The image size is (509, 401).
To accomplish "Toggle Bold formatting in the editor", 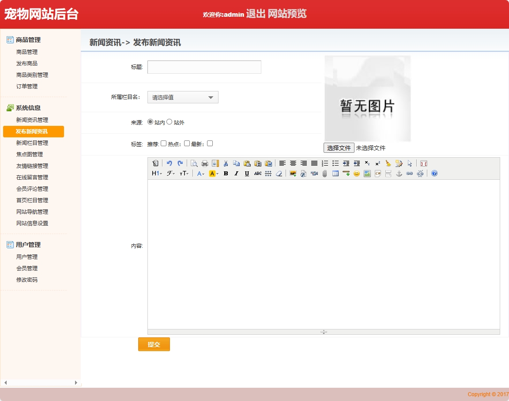I will pyautogui.click(x=226, y=173).
